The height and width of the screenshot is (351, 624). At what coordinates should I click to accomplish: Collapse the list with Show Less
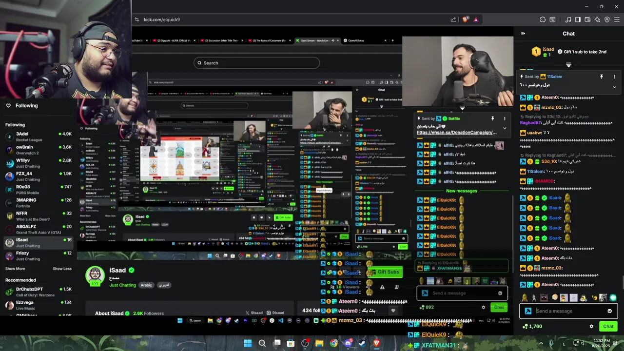pos(62,269)
